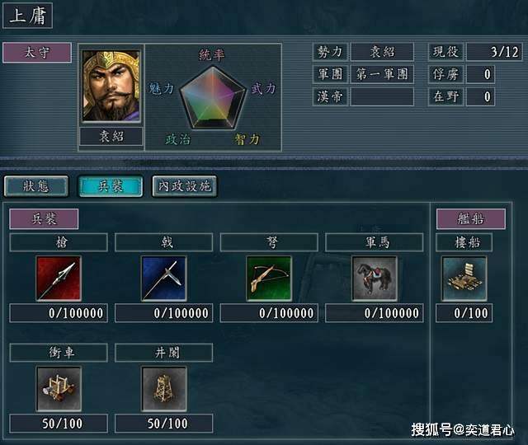
Task: Switch to the 狀態 status tab
Action: [x=36, y=185]
